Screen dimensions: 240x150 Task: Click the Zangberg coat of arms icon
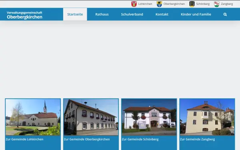pyautogui.click(x=216, y=4)
